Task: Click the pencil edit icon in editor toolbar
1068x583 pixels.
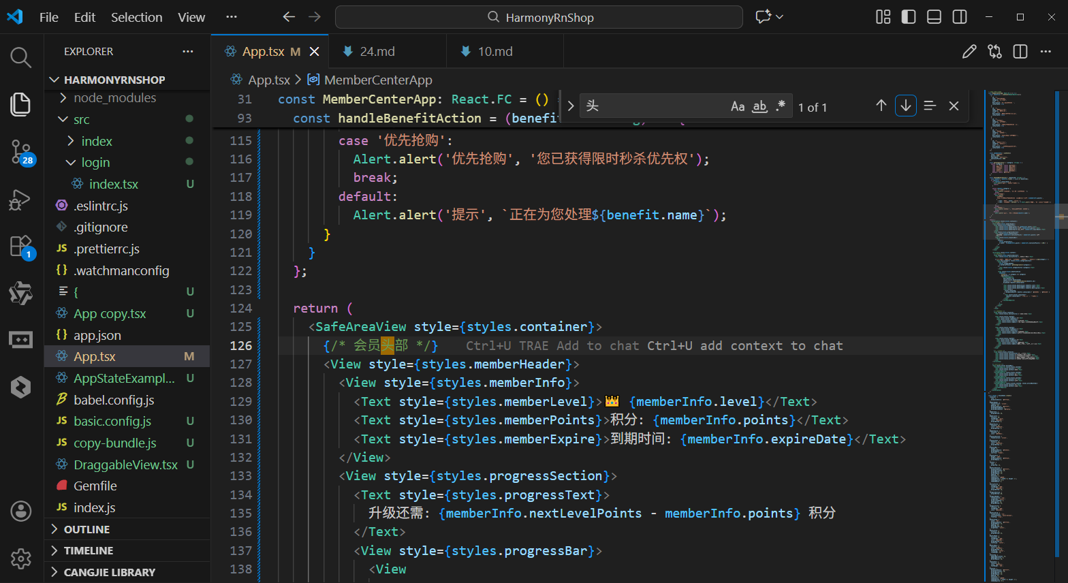Action: point(969,52)
